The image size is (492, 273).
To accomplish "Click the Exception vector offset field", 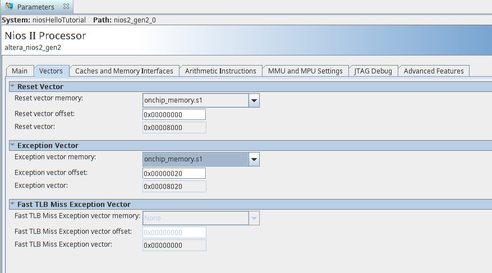I will pyautogui.click(x=174, y=173).
